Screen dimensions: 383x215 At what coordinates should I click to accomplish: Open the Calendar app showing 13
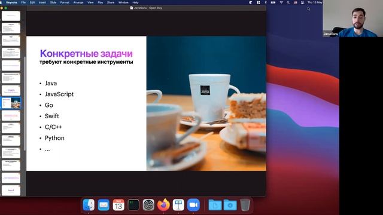pyautogui.click(x=118, y=205)
